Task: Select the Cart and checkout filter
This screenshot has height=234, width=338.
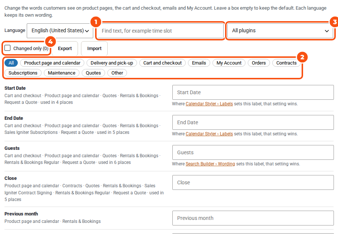Action: tap(163, 63)
